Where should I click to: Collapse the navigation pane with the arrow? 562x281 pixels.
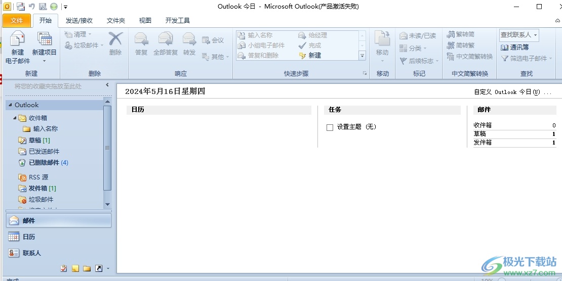(107, 85)
